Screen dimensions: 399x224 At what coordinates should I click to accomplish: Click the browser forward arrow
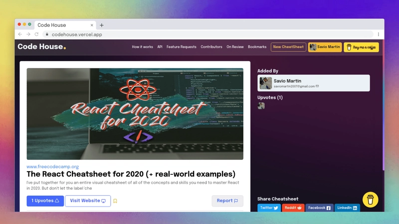click(28, 34)
